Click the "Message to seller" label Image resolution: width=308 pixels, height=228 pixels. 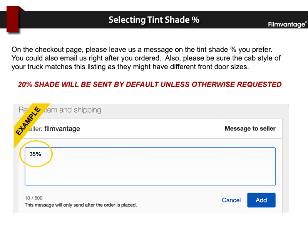(250, 128)
